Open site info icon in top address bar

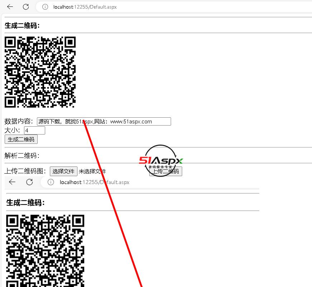click(x=45, y=7)
